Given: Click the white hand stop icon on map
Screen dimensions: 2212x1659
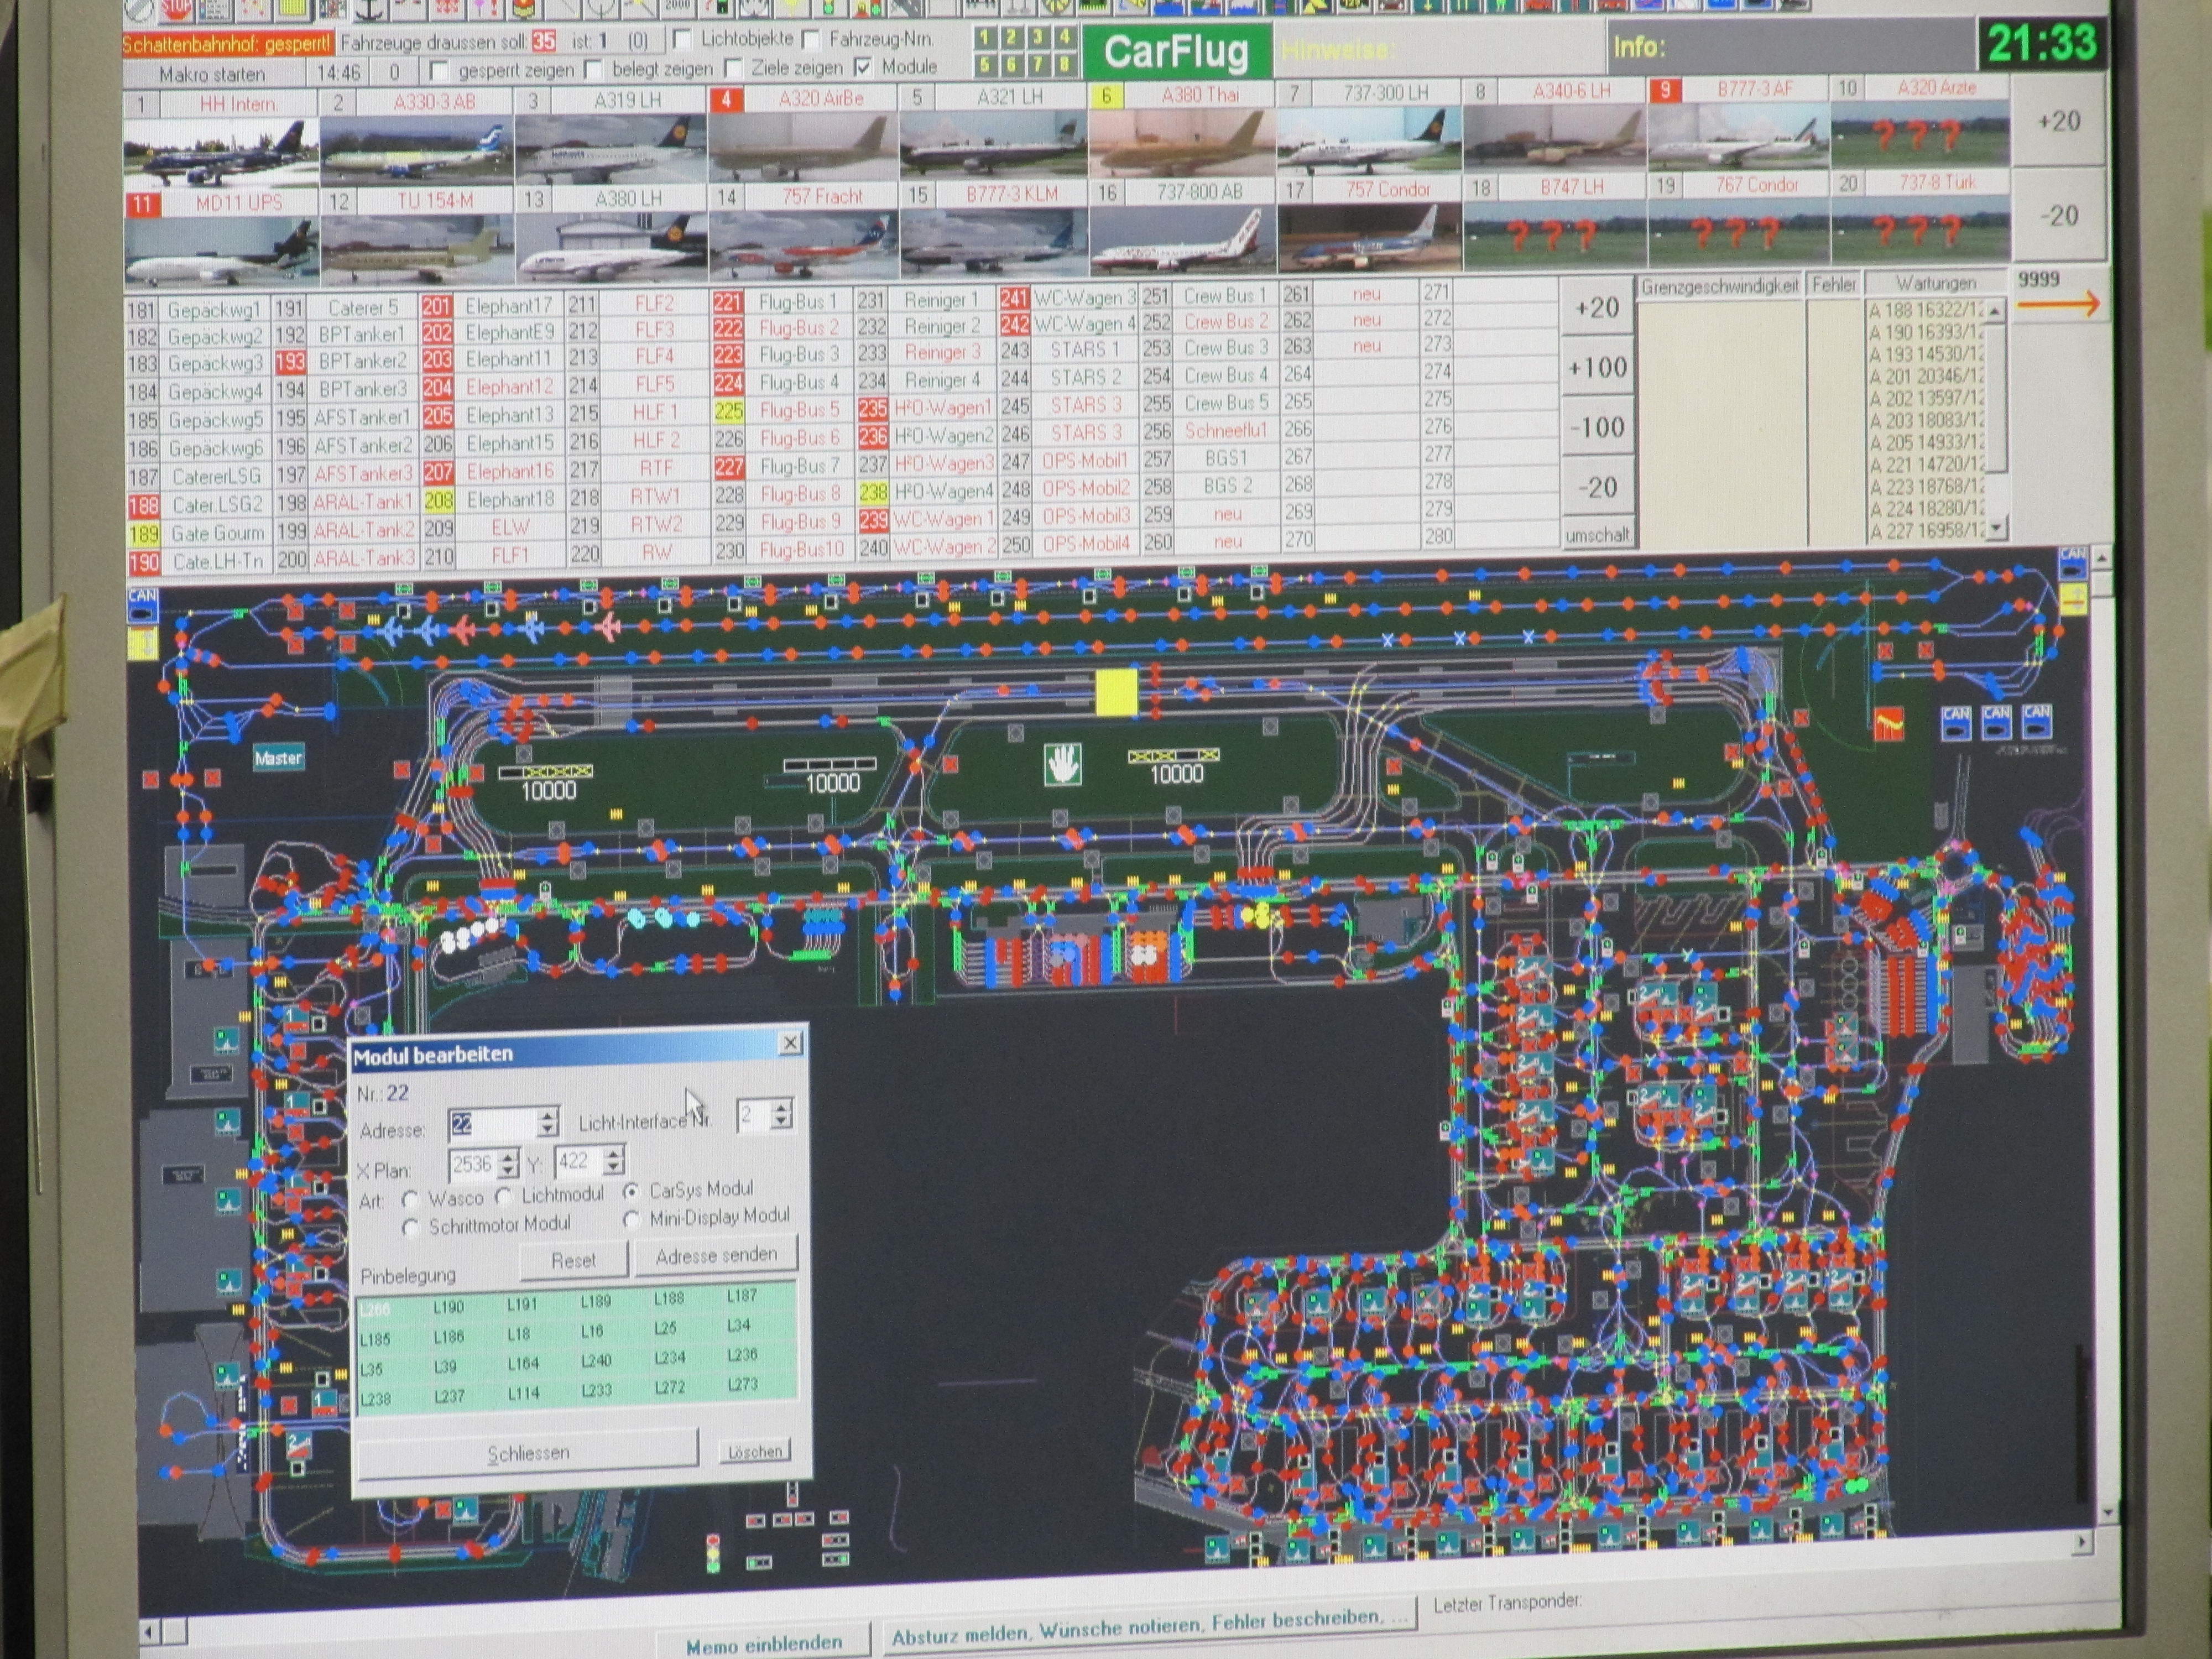Looking at the screenshot, I should pyautogui.click(x=1062, y=765).
